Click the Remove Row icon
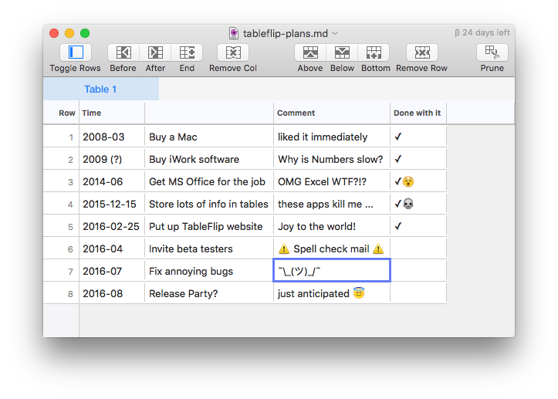The image size is (558, 399). [422, 52]
